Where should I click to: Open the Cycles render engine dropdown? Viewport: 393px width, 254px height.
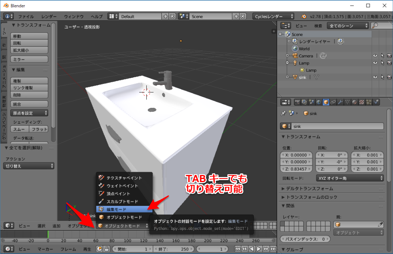pyautogui.click(x=273, y=16)
